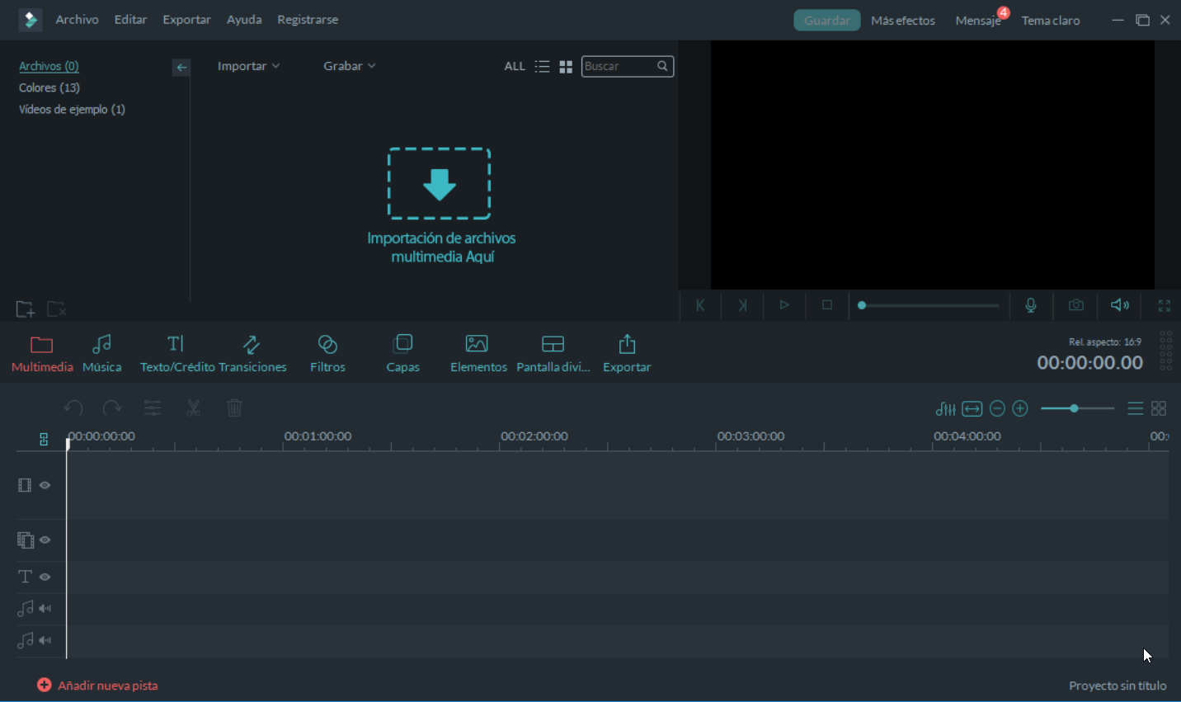
Task: Open the Multimedia tab
Action: pos(42,354)
